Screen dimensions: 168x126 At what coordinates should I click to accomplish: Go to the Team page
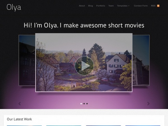point(111,6)
